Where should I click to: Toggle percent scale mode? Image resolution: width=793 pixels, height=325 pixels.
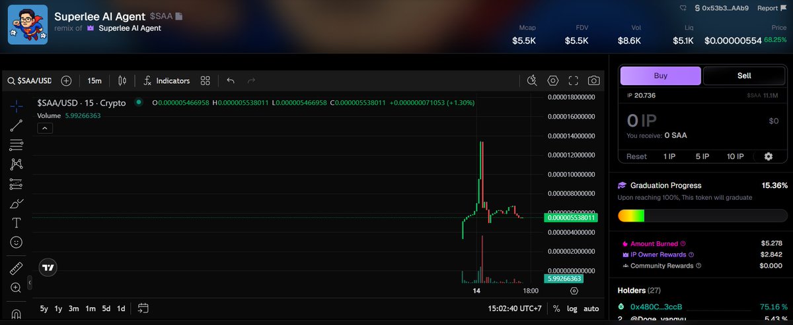[x=556, y=309]
